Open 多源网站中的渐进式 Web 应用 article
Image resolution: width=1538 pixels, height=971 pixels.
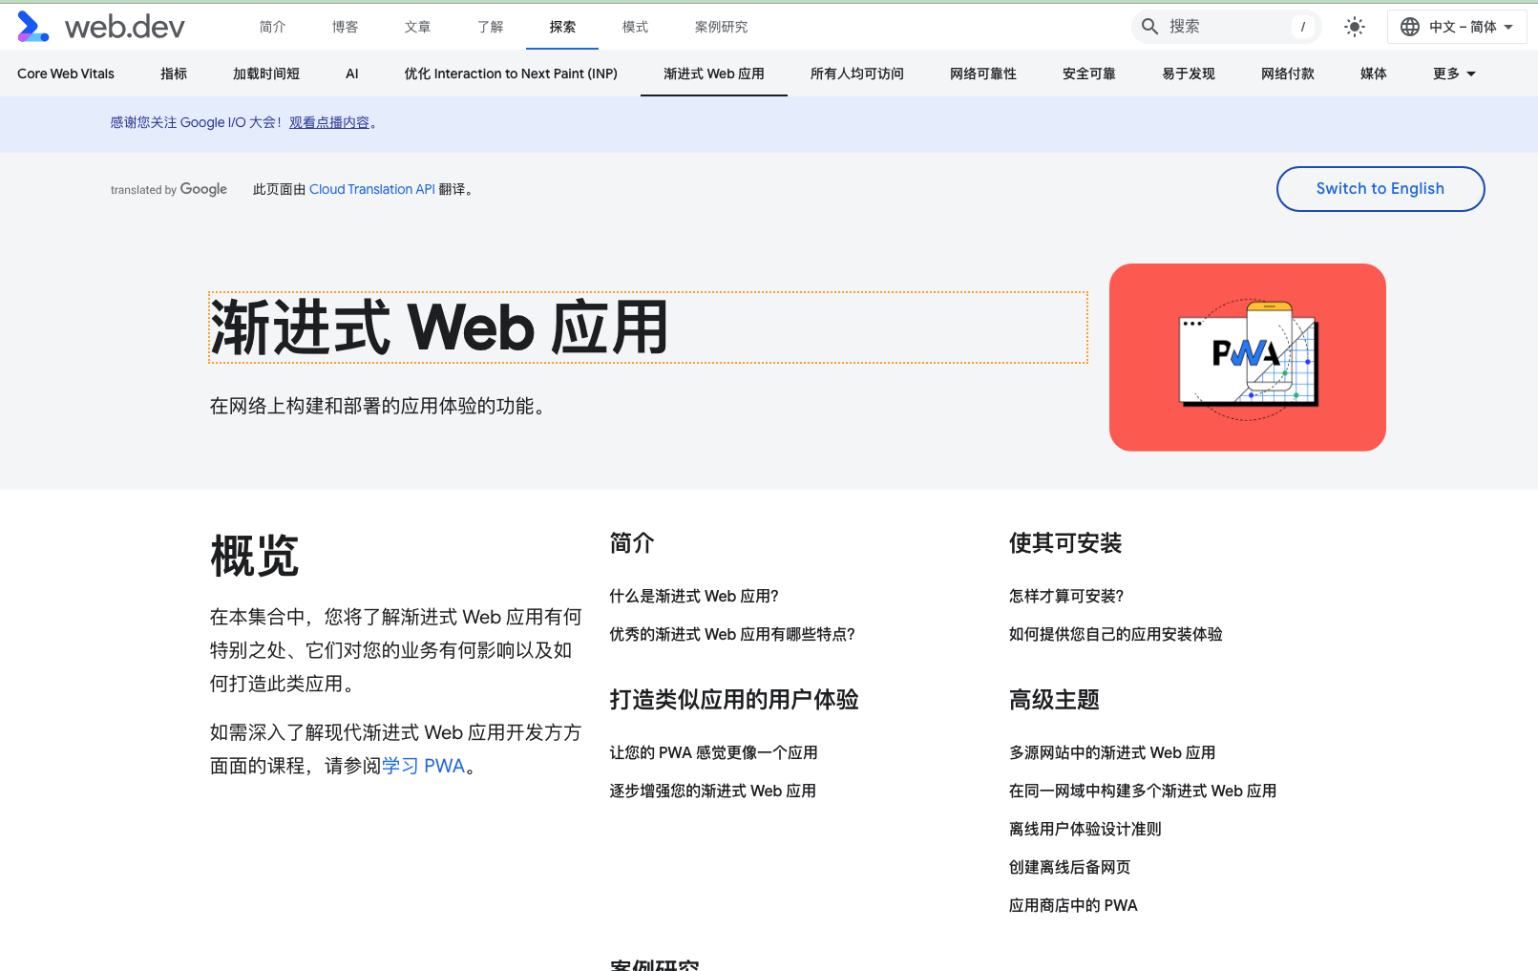point(1112,752)
